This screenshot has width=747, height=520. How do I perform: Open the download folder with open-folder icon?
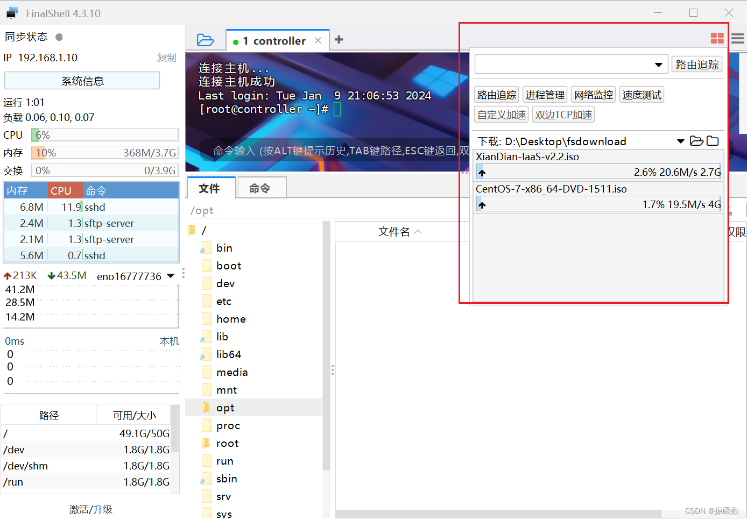pyautogui.click(x=696, y=141)
